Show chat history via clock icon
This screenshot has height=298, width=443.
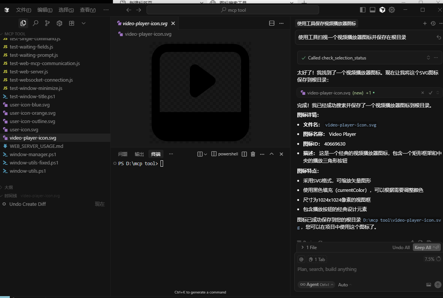[x=433, y=23]
